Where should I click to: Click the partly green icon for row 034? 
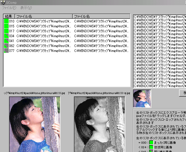click(x=6, y=36)
